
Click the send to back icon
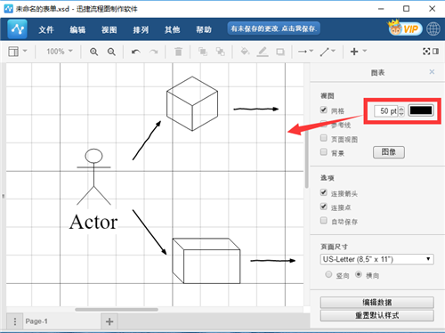coord(220,52)
